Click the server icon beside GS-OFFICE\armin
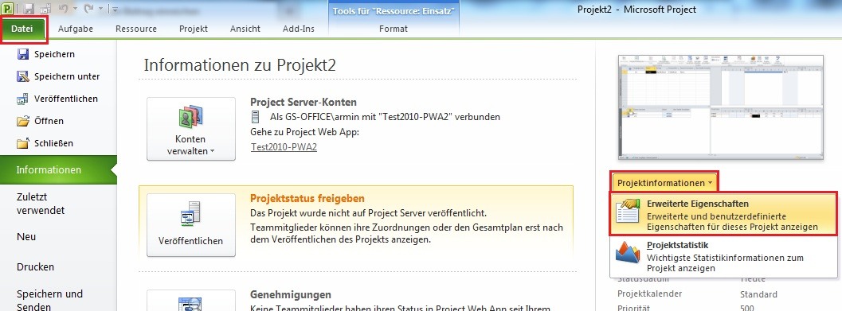 pyautogui.click(x=257, y=116)
